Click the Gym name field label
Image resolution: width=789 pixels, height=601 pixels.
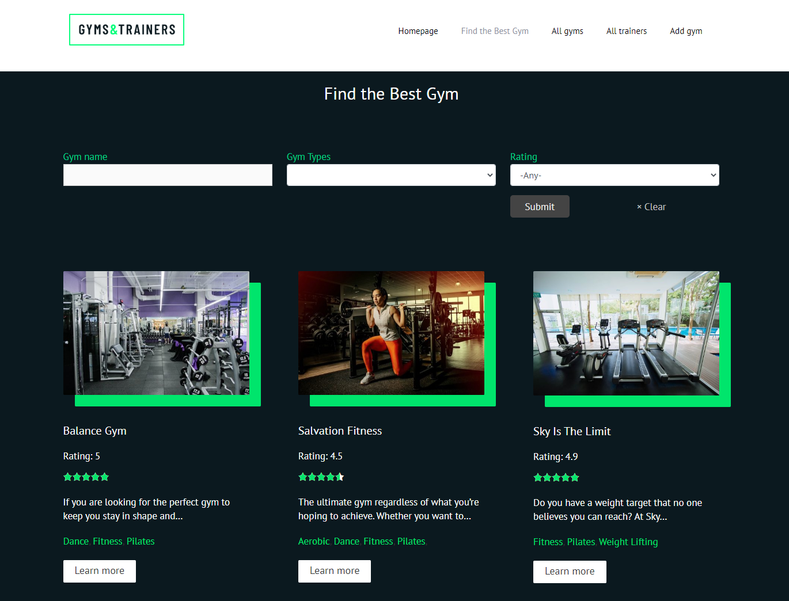85,157
